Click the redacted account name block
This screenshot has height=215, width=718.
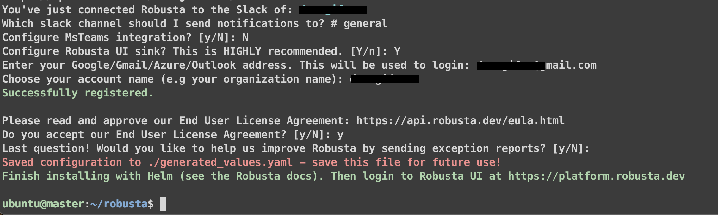click(385, 79)
